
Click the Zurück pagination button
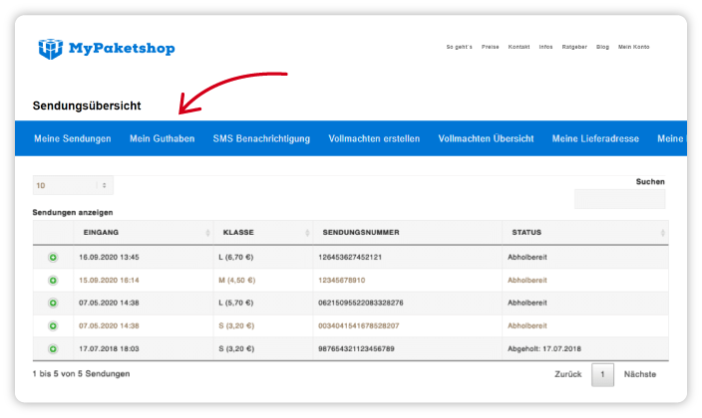coord(567,374)
